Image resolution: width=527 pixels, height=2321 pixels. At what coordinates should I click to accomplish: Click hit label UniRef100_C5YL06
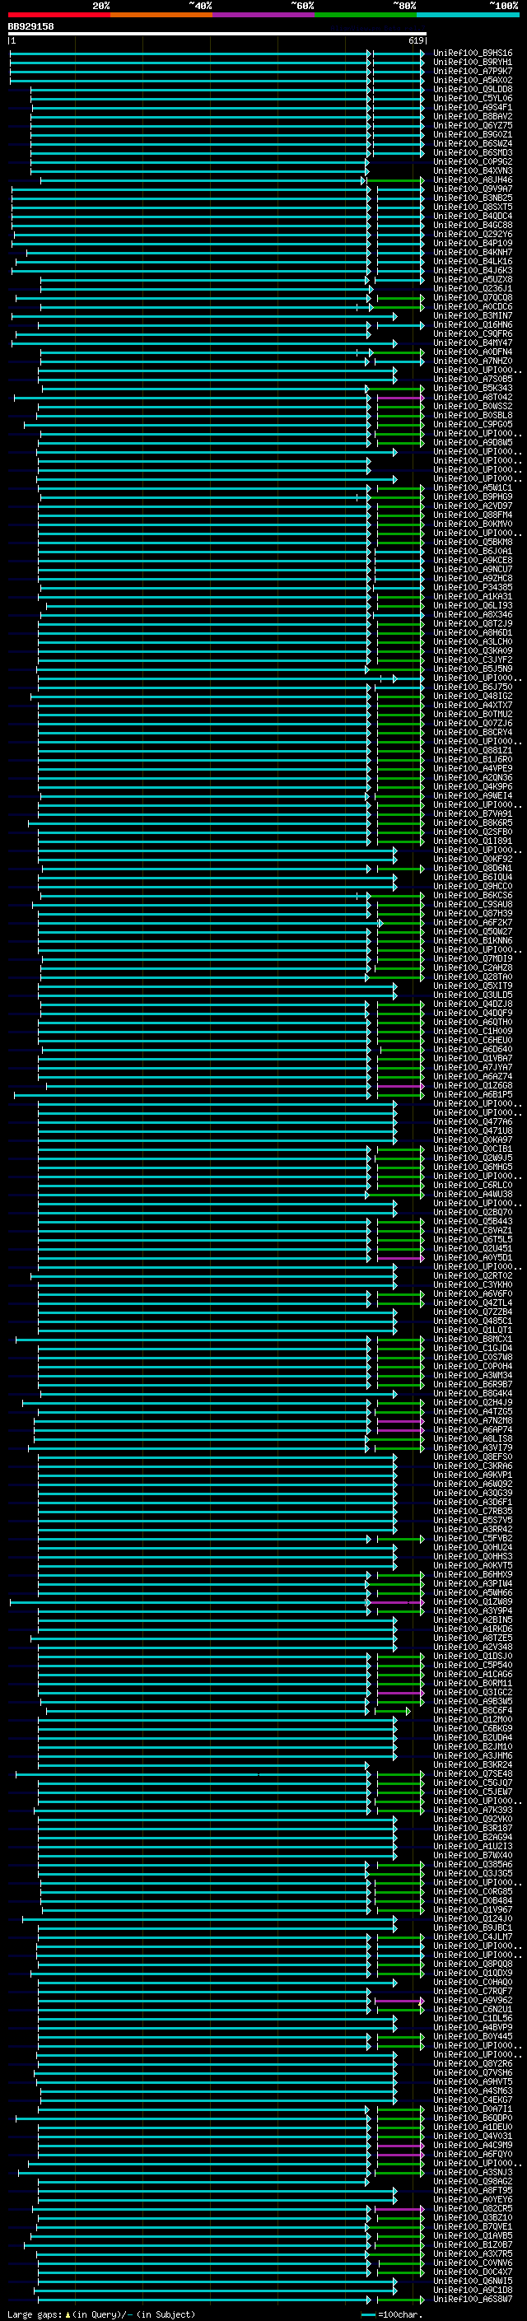pos(473,98)
